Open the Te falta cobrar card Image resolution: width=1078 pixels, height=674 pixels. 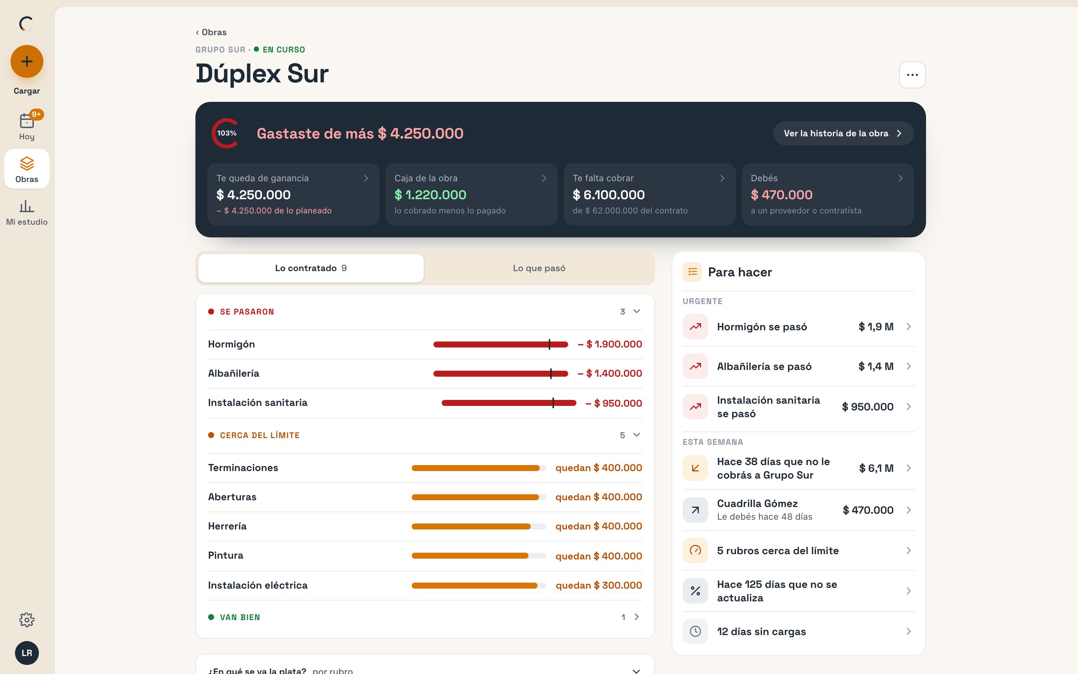pos(649,194)
